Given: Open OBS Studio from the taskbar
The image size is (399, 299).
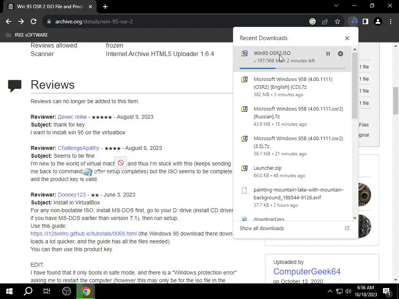Looking at the screenshot, I should (x=66, y=291).
